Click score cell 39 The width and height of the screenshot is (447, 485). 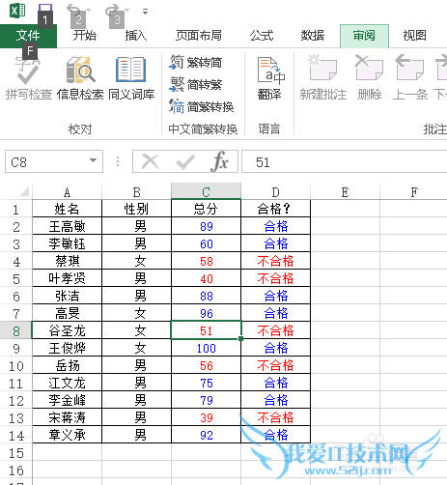tap(206, 417)
